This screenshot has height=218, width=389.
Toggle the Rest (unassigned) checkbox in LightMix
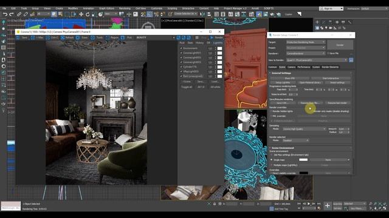pos(181,76)
